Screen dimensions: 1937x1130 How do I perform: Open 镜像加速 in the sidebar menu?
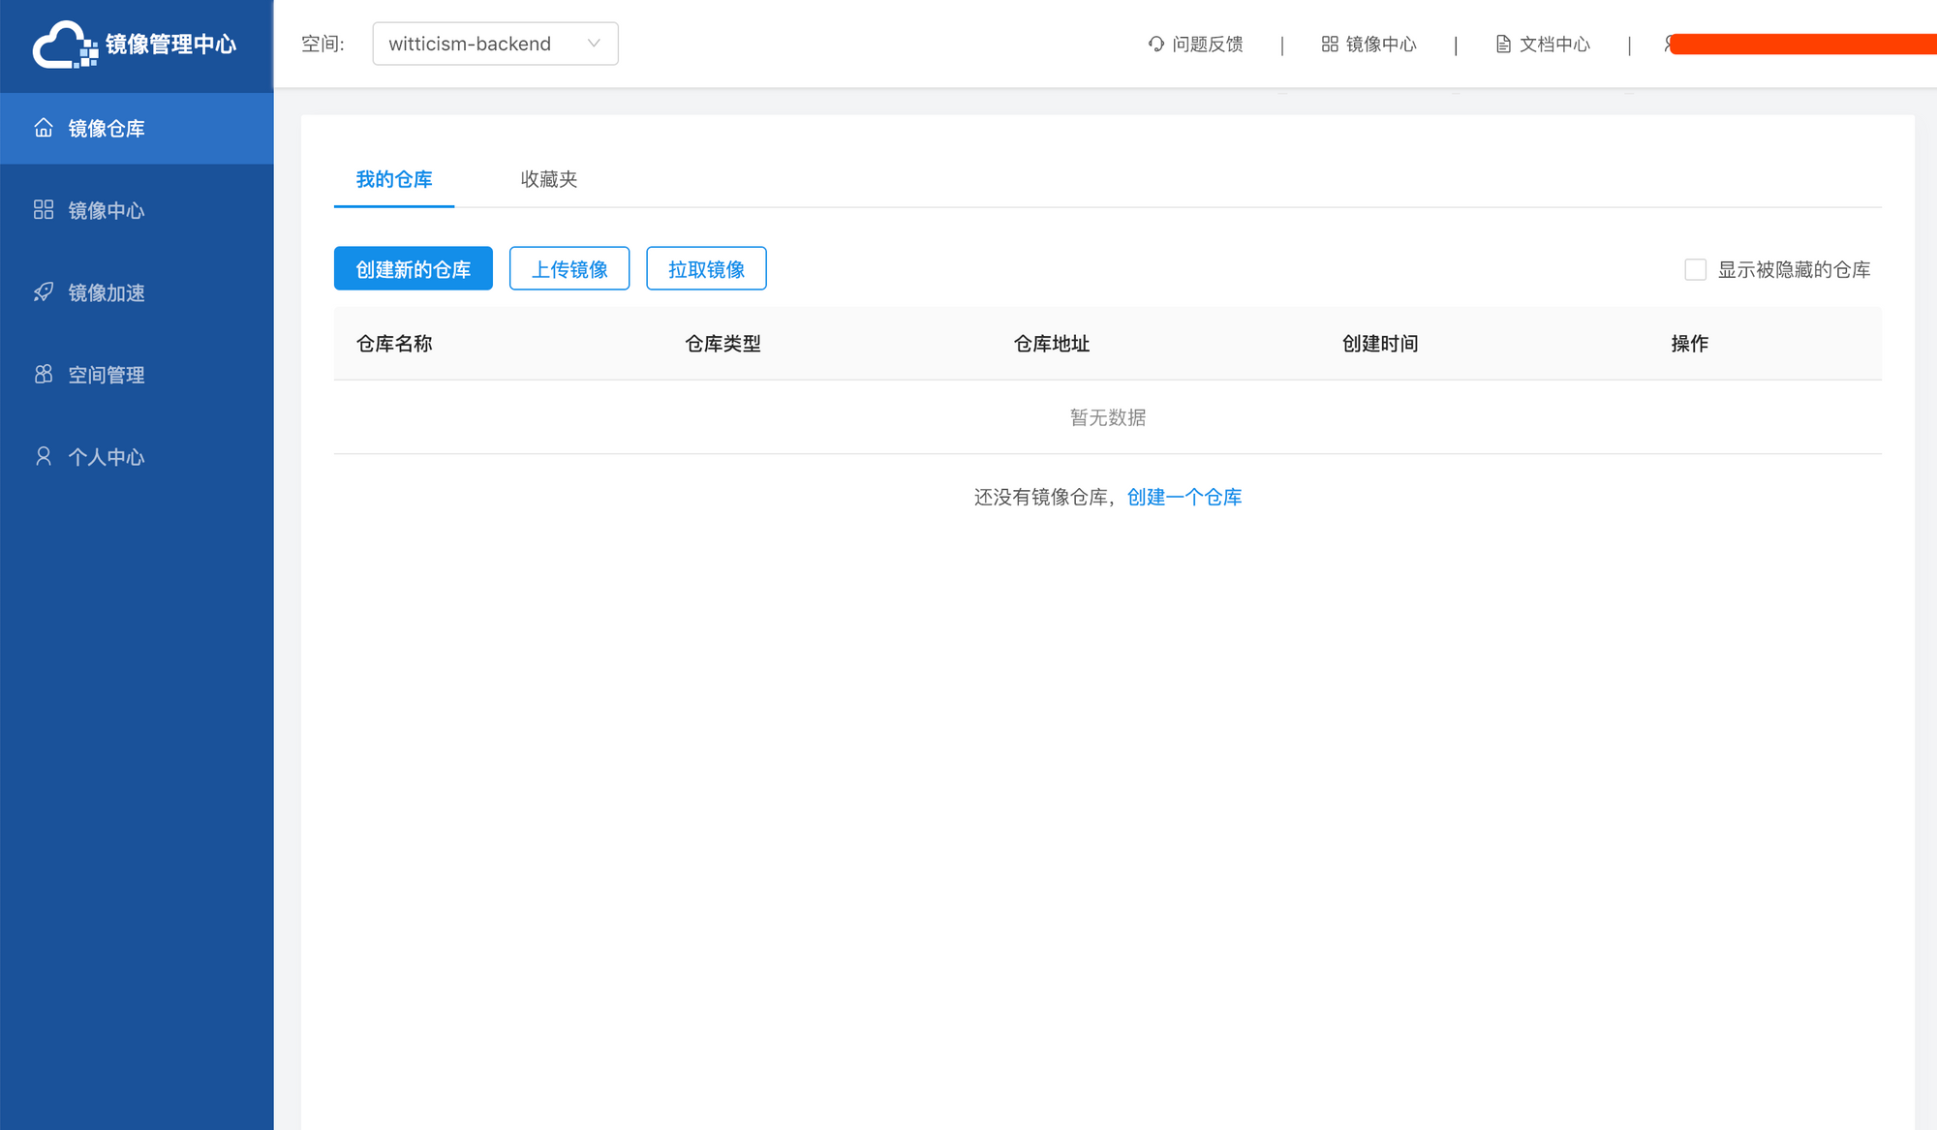[x=107, y=292]
